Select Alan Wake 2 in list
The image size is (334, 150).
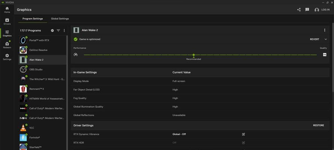click(x=42, y=60)
